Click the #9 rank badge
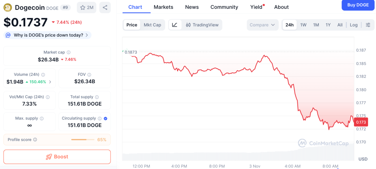This screenshot has width=376, height=169. (65, 7)
